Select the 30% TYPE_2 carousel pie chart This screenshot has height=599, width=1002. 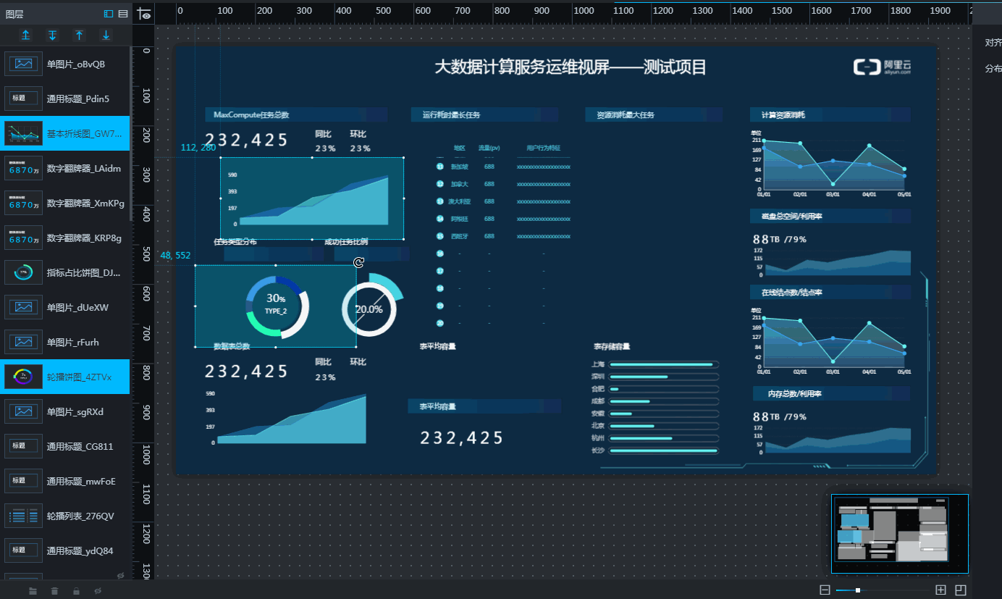(277, 306)
